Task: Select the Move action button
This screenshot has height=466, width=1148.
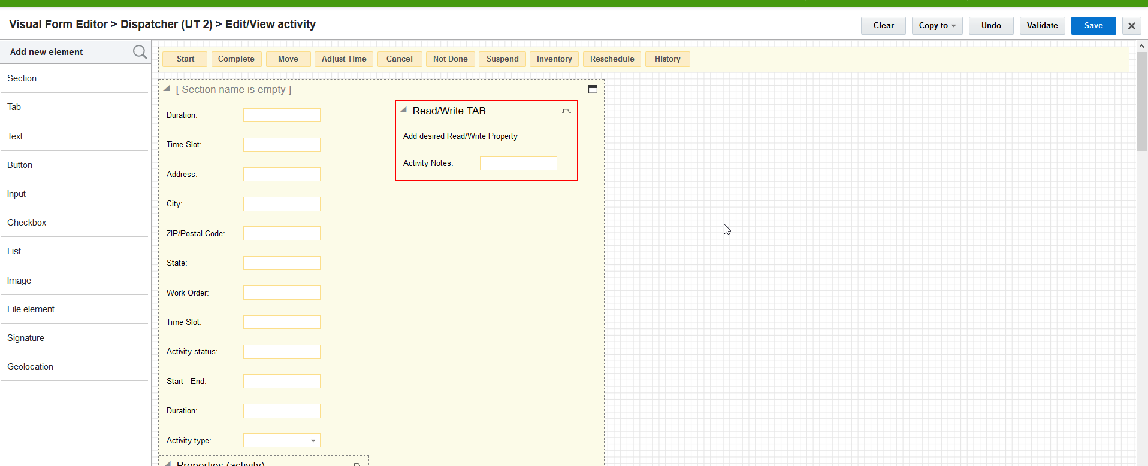Action: pyautogui.click(x=288, y=59)
